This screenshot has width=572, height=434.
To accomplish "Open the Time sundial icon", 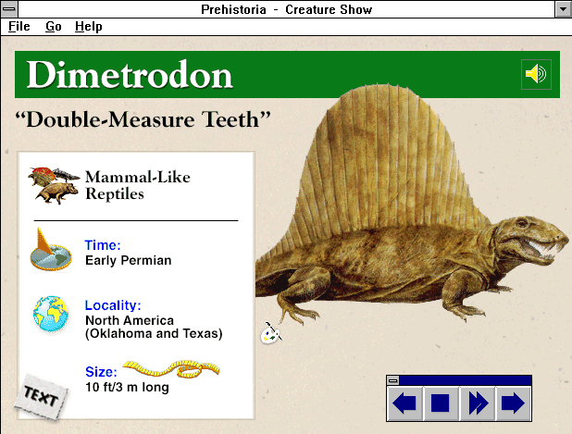I will 51,250.
